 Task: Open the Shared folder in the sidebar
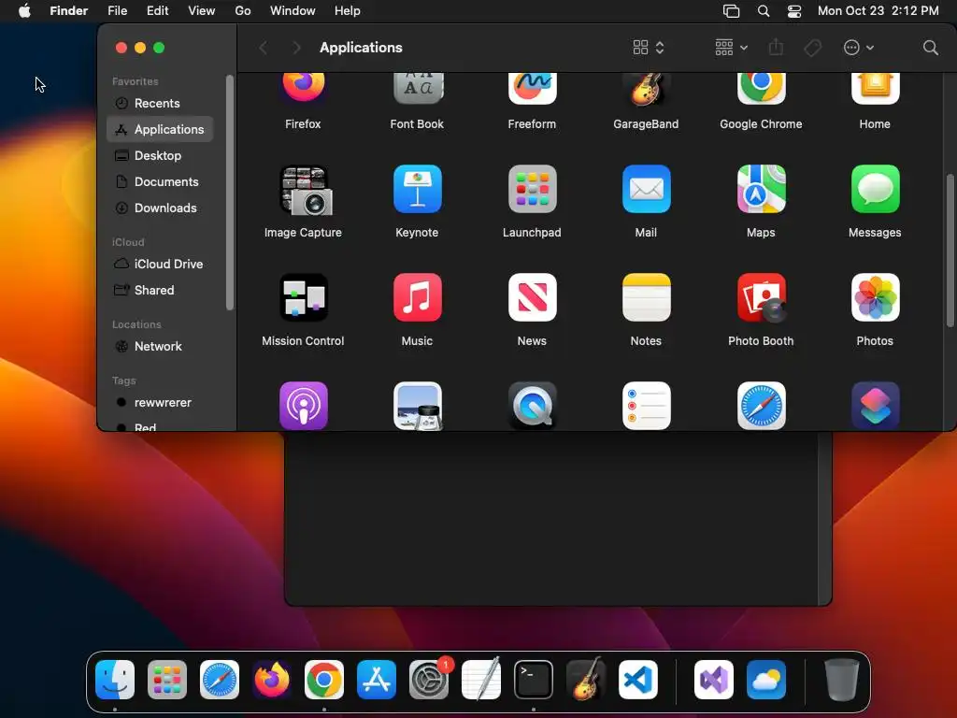[160, 290]
